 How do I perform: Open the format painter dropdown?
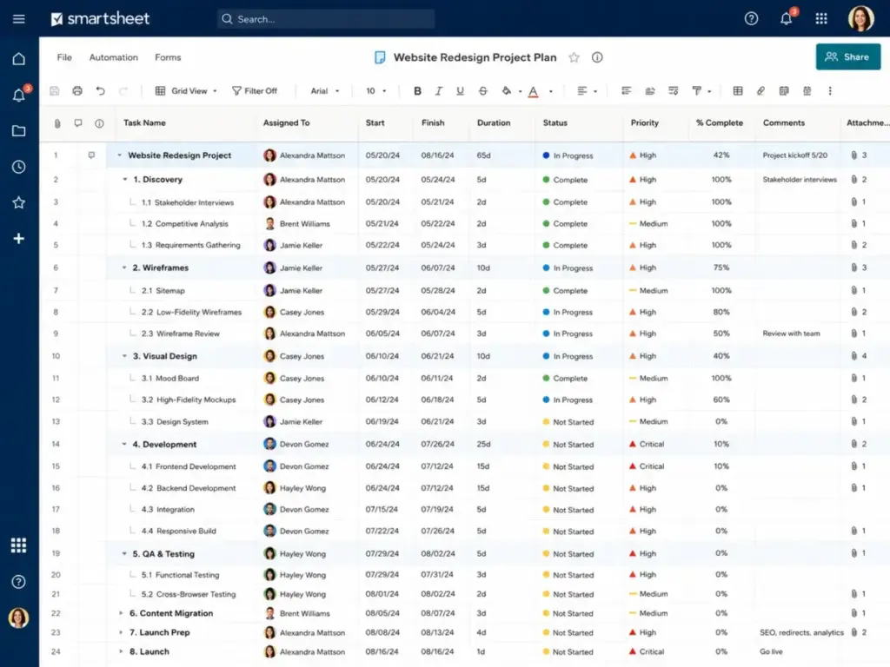pos(701,90)
